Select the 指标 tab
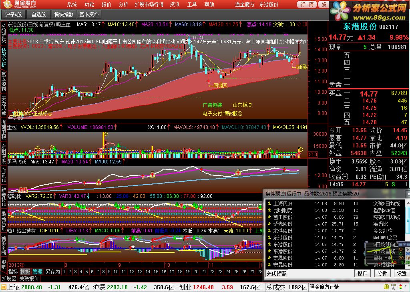This screenshot has width=410, height=292. tap(13, 272)
